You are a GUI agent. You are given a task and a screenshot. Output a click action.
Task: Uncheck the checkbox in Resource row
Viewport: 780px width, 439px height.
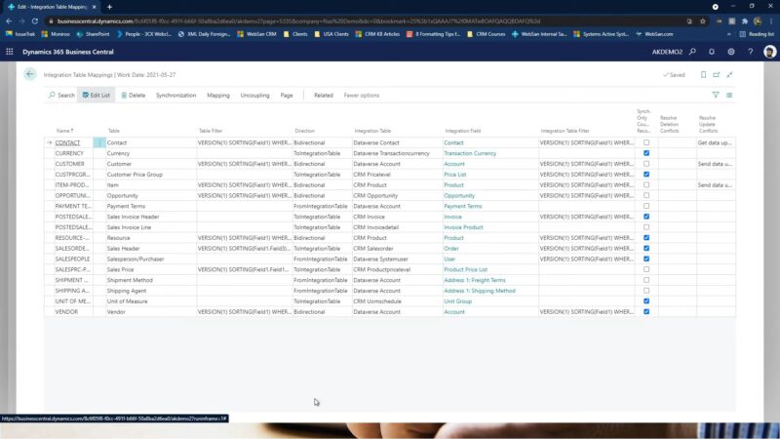[646, 238]
